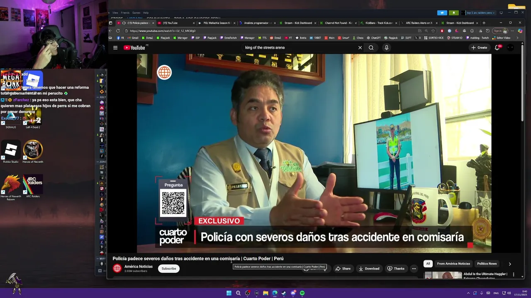This screenshot has width=531, height=298.
Task: Open the Chess bookmark
Action: point(358,38)
